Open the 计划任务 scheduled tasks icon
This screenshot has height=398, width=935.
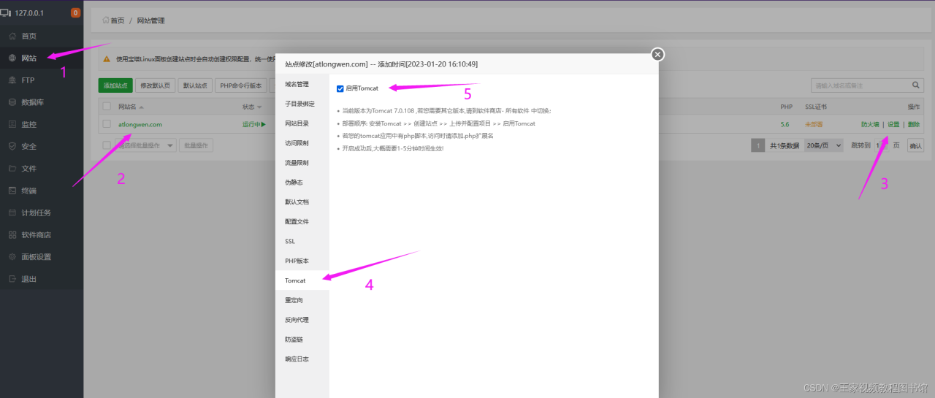point(12,213)
